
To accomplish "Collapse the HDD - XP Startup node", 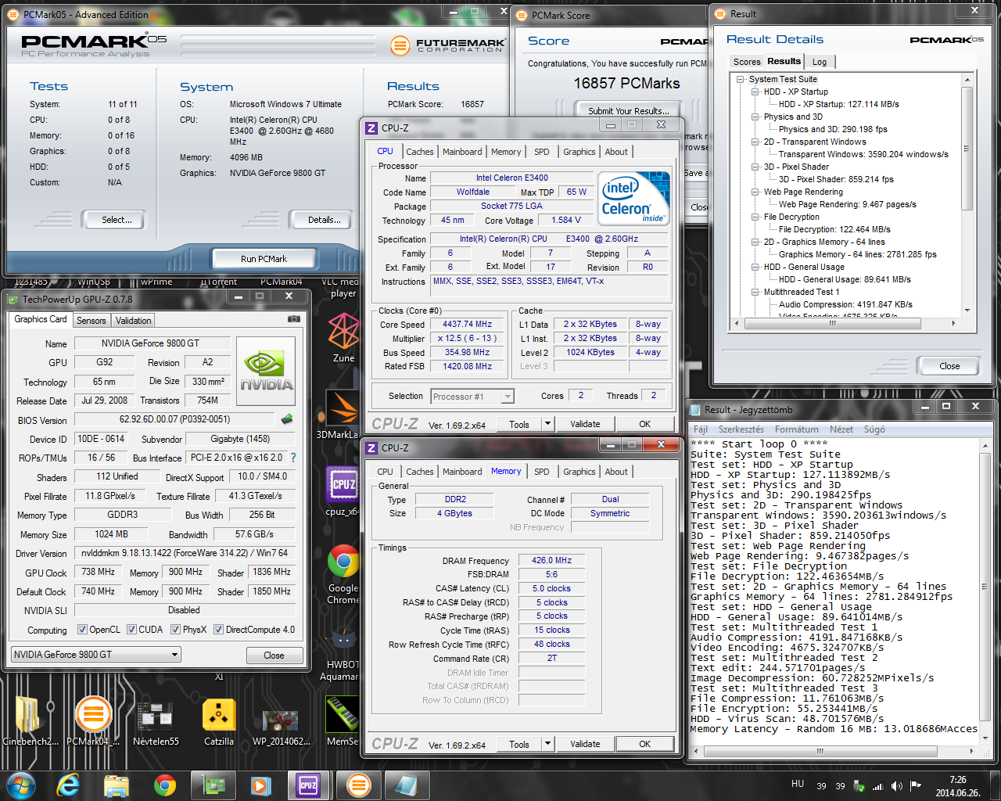I will [x=755, y=92].
